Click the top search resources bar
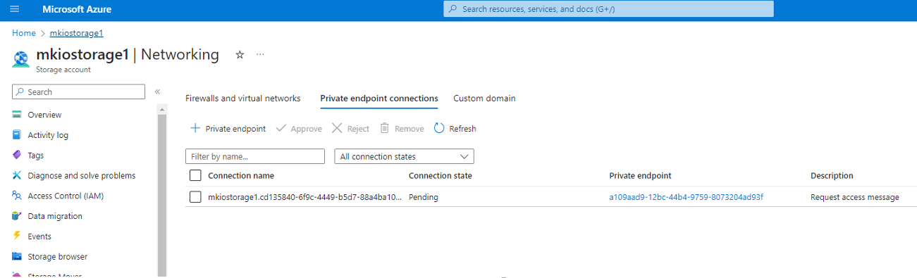Image resolution: width=917 pixels, height=278 pixels. pyautogui.click(x=609, y=9)
